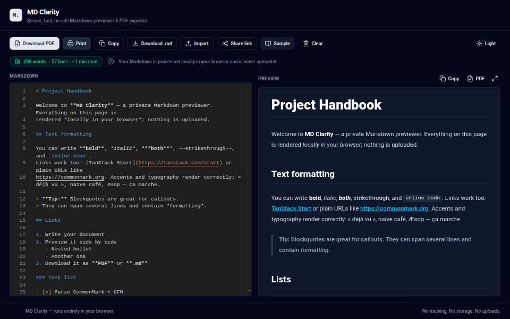The image size is (510, 319).
Task: Click the Project Handbook heading in preview
Action: click(x=326, y=105)
